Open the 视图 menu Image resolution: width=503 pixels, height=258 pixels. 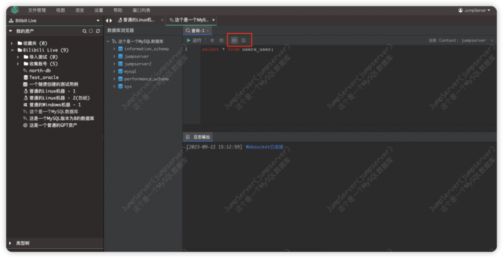point(60,10)
